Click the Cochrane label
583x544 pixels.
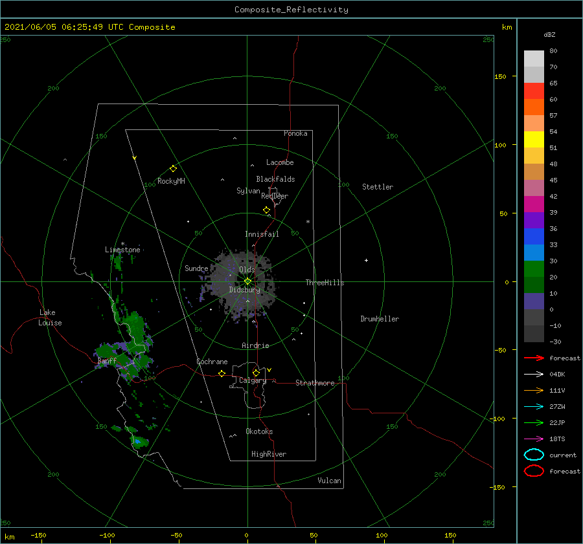point(212,362)
